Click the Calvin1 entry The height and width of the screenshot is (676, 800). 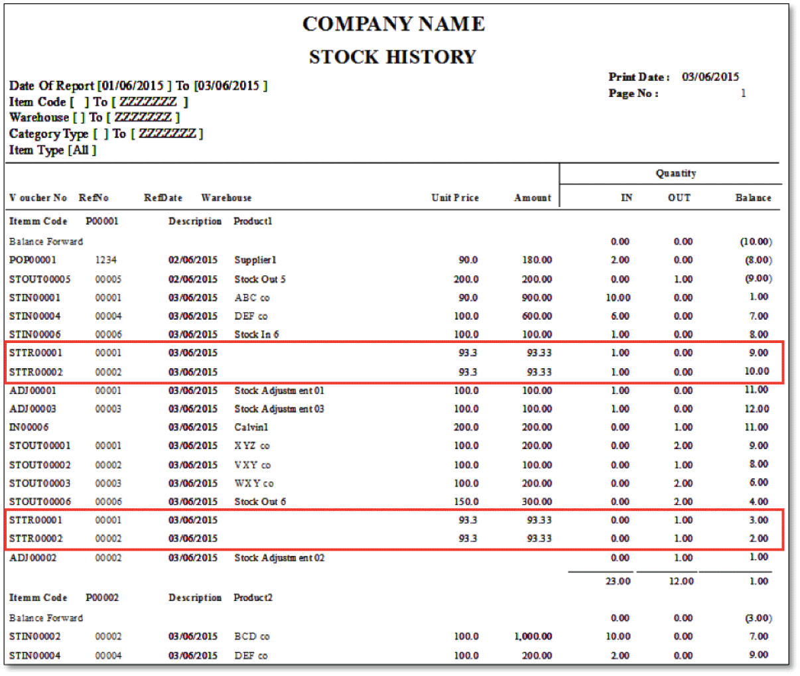251,427
